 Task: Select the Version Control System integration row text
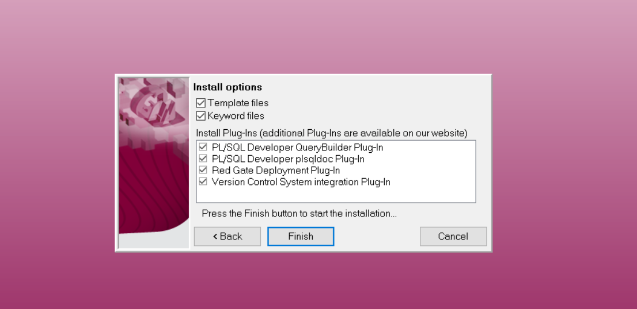[301, 182]
